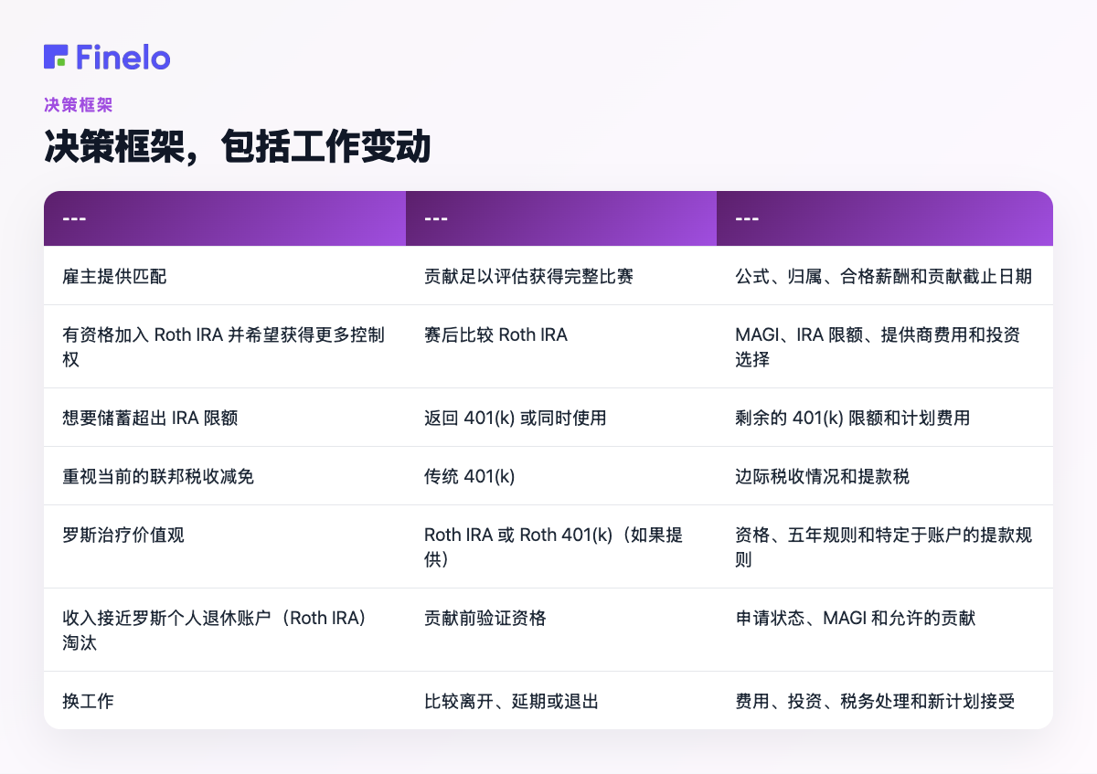Select MAGI、IRA 限额、提供商费用和投资选择

pos(885,347)
